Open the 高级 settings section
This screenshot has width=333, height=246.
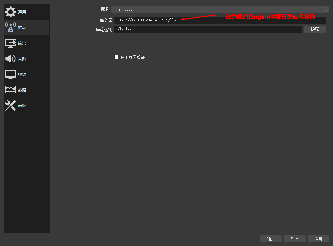coord(26,106)
